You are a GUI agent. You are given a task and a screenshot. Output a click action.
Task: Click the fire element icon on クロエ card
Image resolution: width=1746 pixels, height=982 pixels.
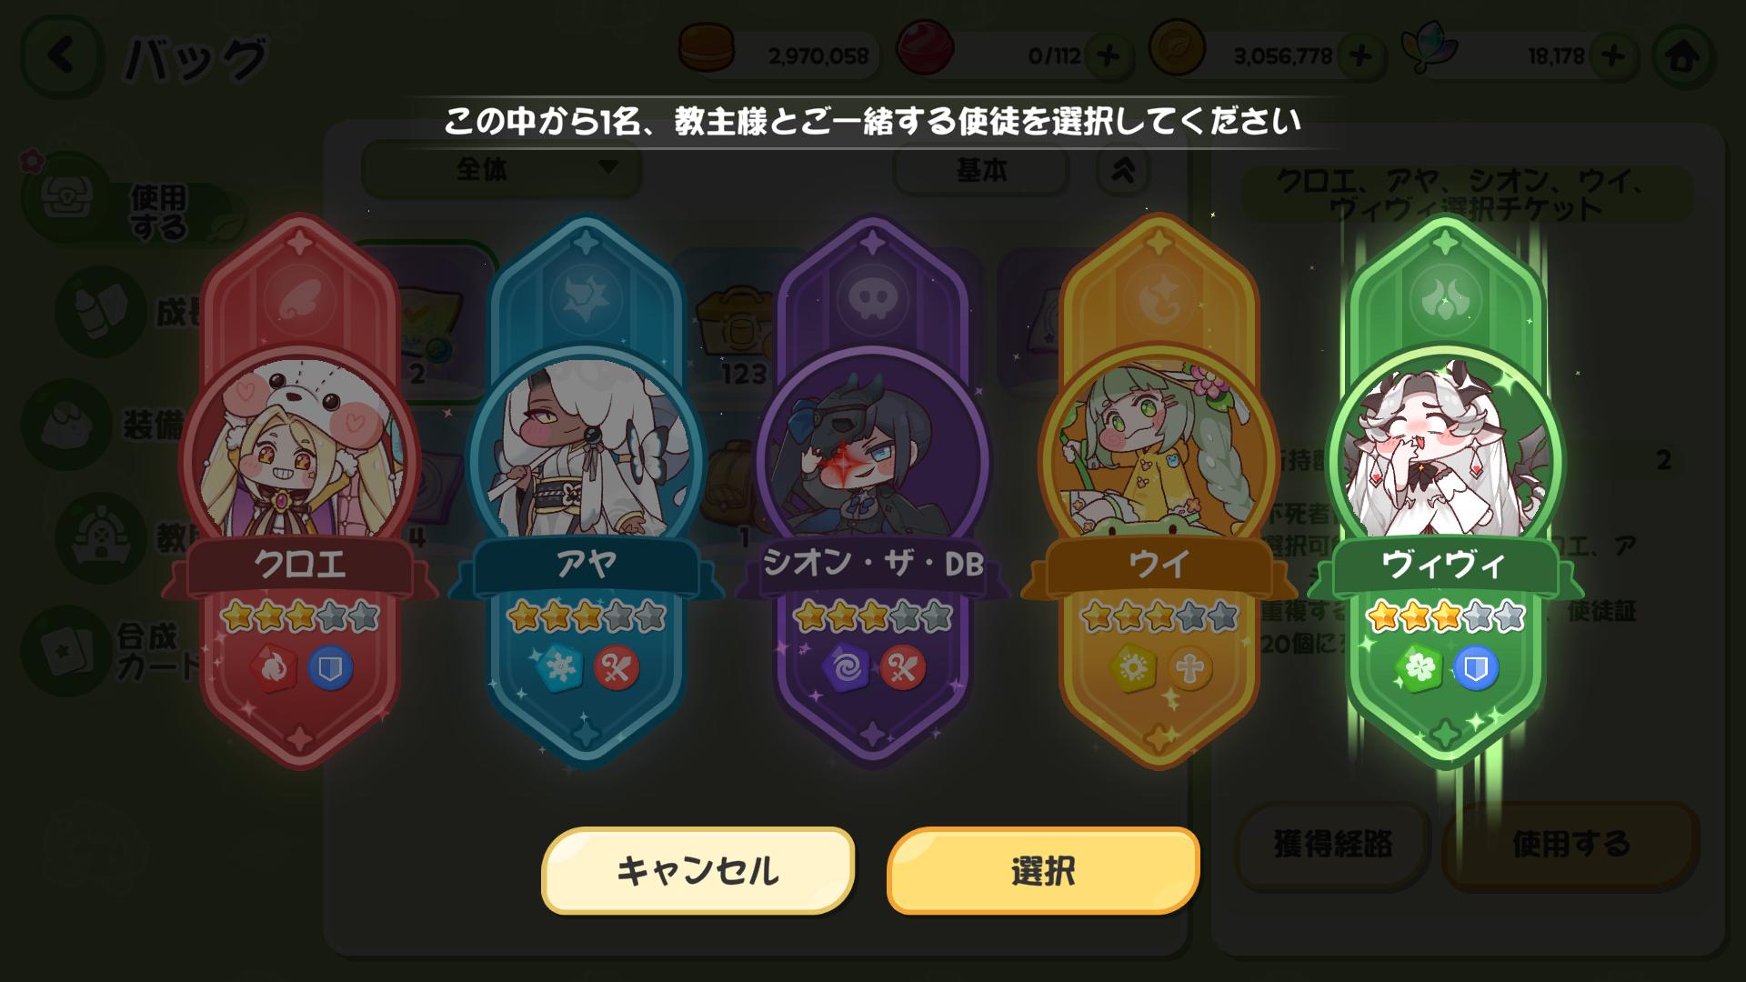click(273, 668)
